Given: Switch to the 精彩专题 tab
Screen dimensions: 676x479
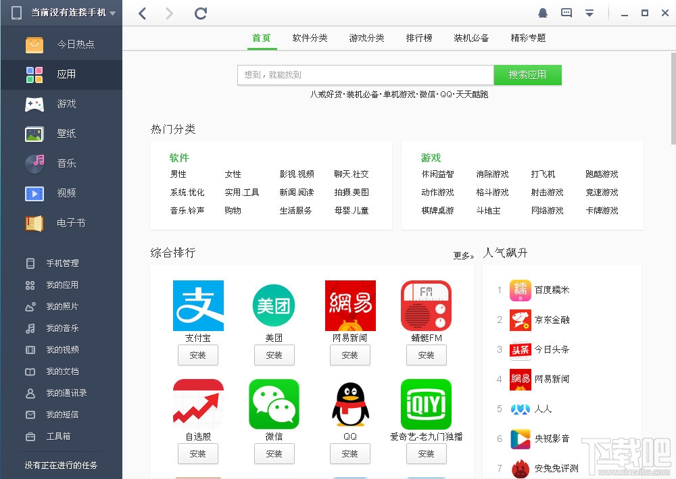Looking at the screenshot, I should pos(528,38).
